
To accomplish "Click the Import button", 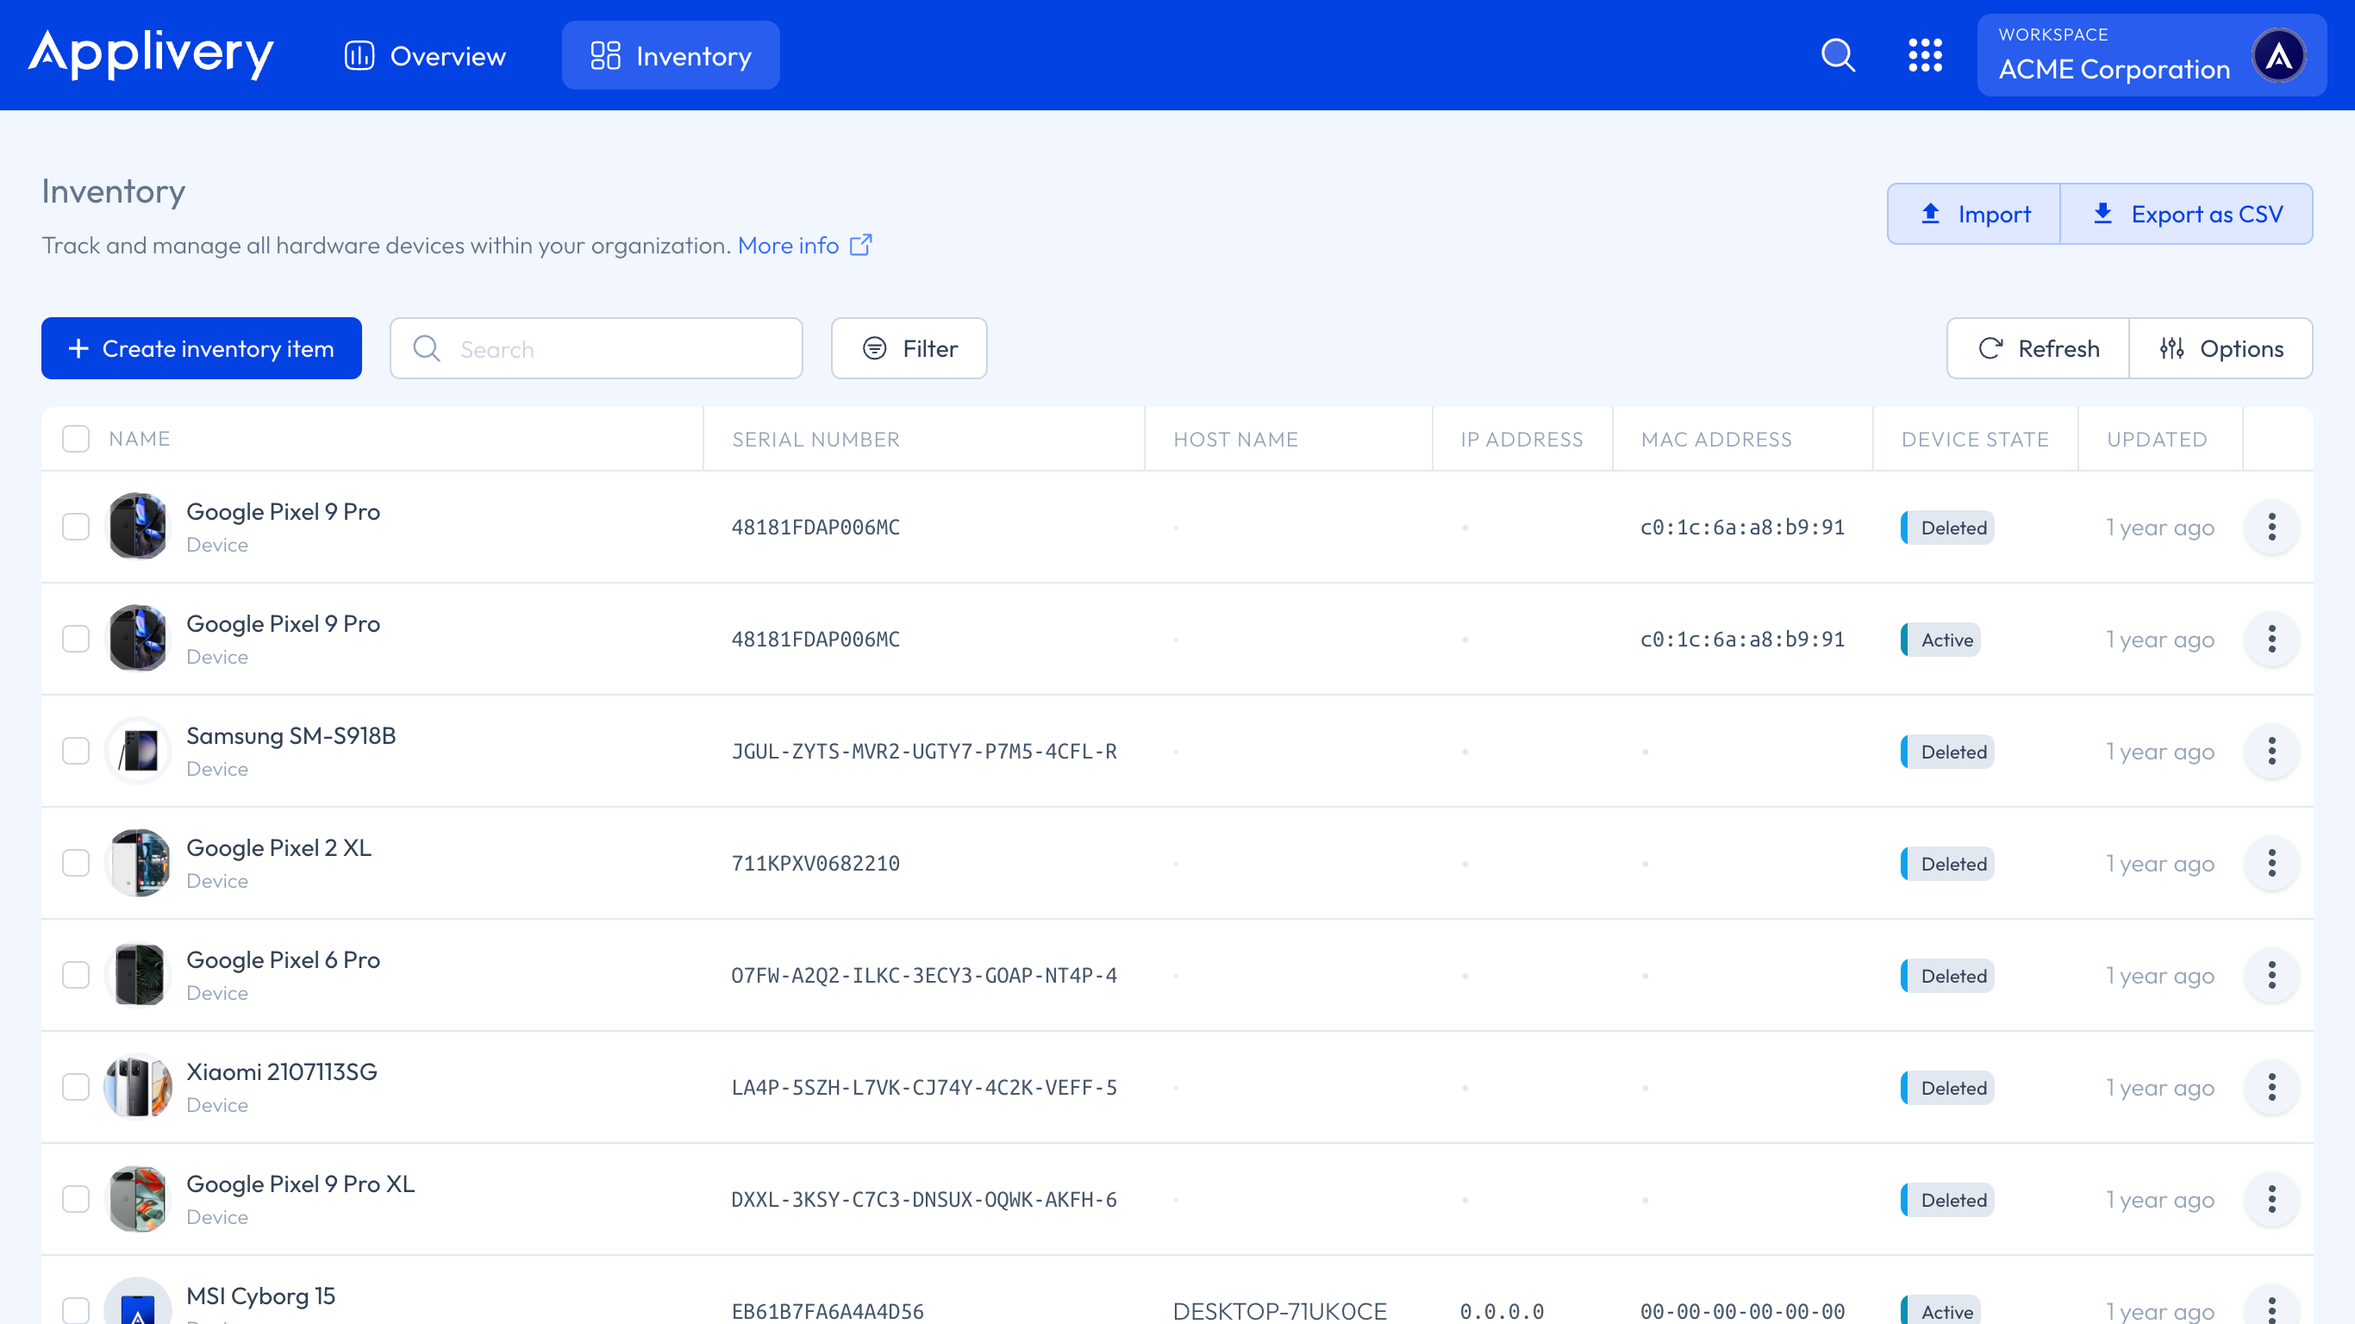I will pyautogui.click(x=1974, y=214).
